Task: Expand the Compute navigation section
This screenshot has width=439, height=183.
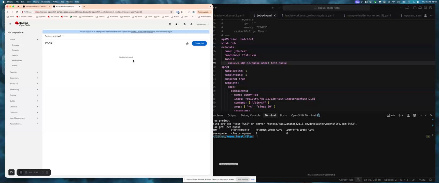Action: [24, 112]
